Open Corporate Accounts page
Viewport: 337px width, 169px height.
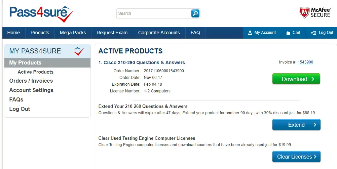point(159,33)
